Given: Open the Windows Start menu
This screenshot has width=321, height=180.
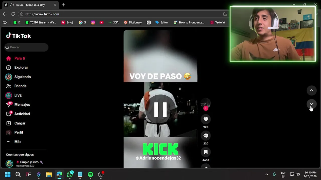Looking at the screenshot, I should [8, 174].
